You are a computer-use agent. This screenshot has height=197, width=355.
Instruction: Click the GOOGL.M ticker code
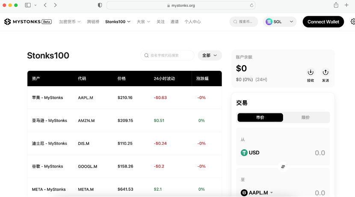point(87,166)
